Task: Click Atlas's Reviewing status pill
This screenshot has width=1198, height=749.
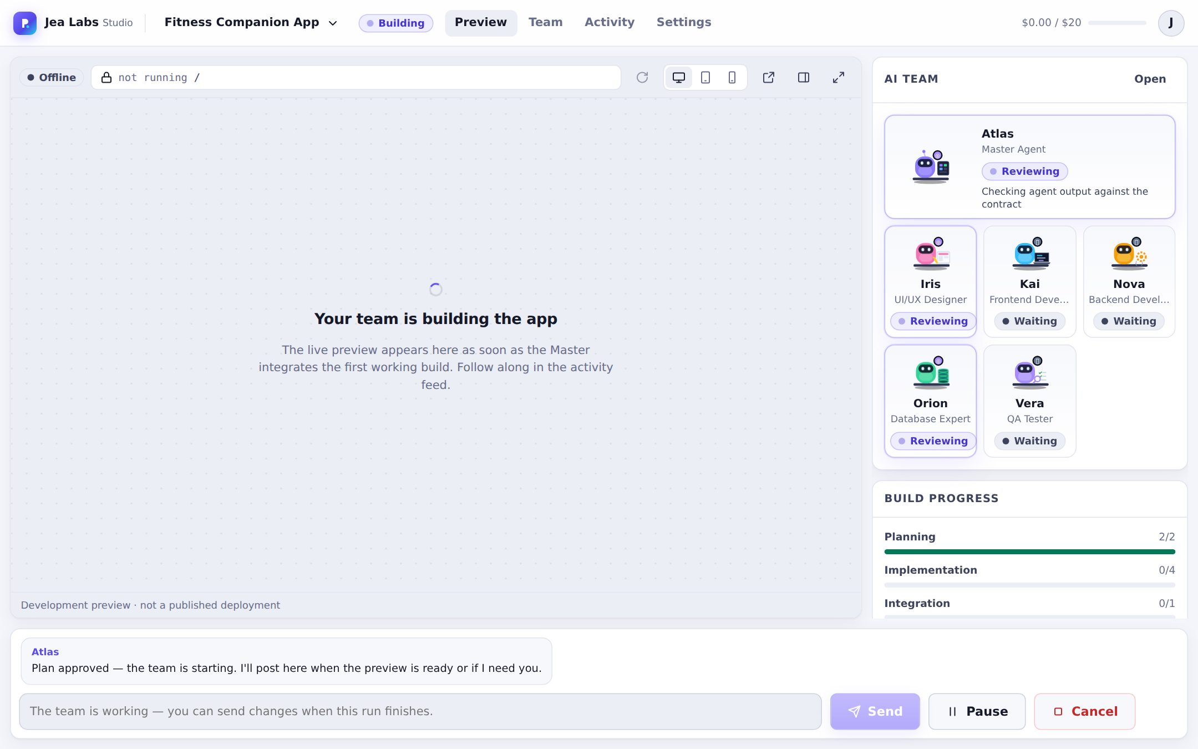Action: (x=1025, y=171)
